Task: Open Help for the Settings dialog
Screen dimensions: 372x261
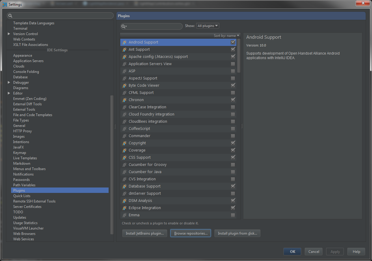Action: (356, 252)
